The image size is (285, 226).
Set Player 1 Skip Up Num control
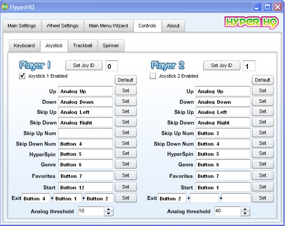[x=125, y=132]
